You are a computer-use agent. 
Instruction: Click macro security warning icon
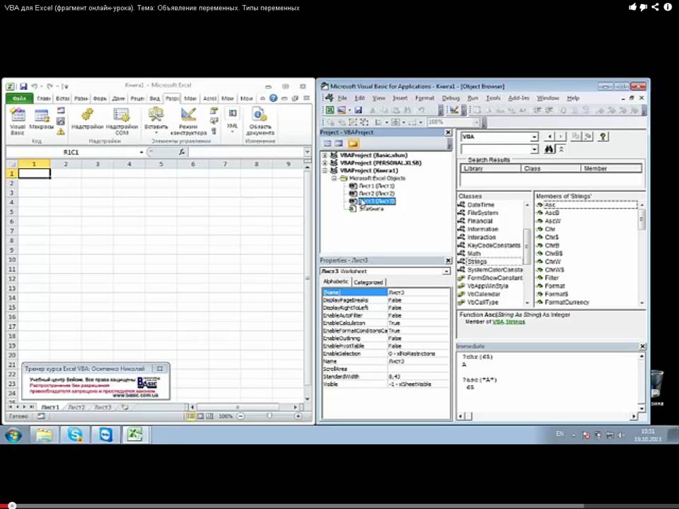(61, 131)
